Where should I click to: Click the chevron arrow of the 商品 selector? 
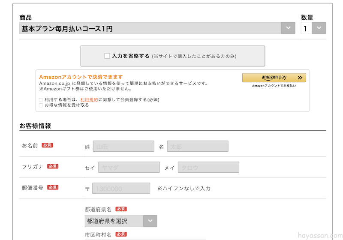(288, 28)
